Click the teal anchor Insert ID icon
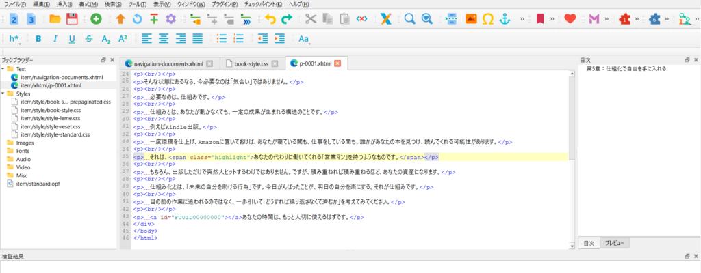Viewport: 701px width, 273px height. [x=505, y=19]
